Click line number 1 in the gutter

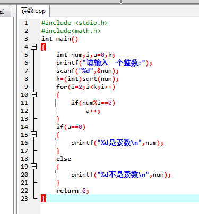[x=26, y=23]
